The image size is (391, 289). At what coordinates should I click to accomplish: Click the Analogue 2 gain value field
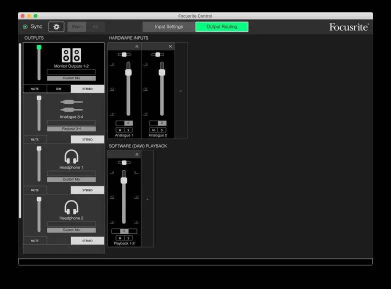coord(157,123)
